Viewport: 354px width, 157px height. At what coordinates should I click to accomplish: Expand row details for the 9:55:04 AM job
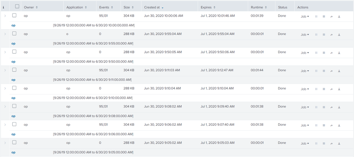pos(5,34)
